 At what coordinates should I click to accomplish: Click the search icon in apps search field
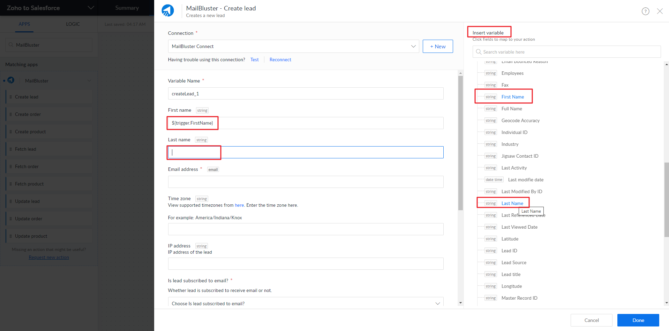pos(11,45)
